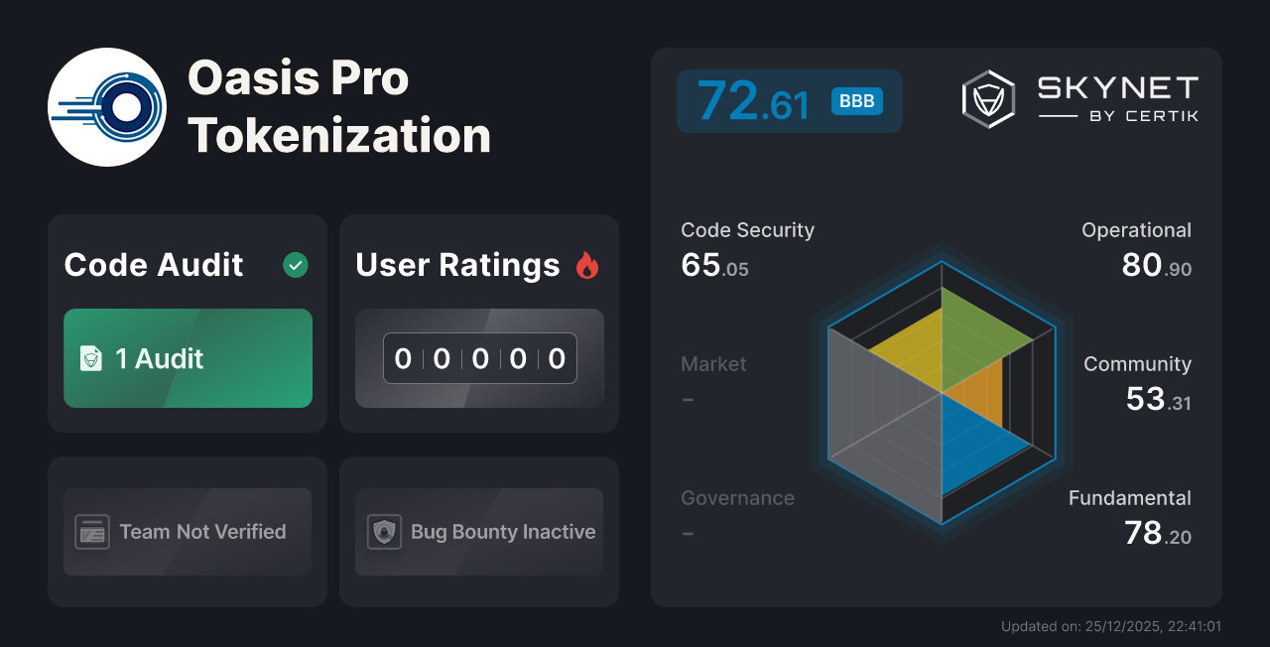Expand the Market score entry
Image resolution: width=1270 pixels, height=647 pixels.
coord(713,381)
